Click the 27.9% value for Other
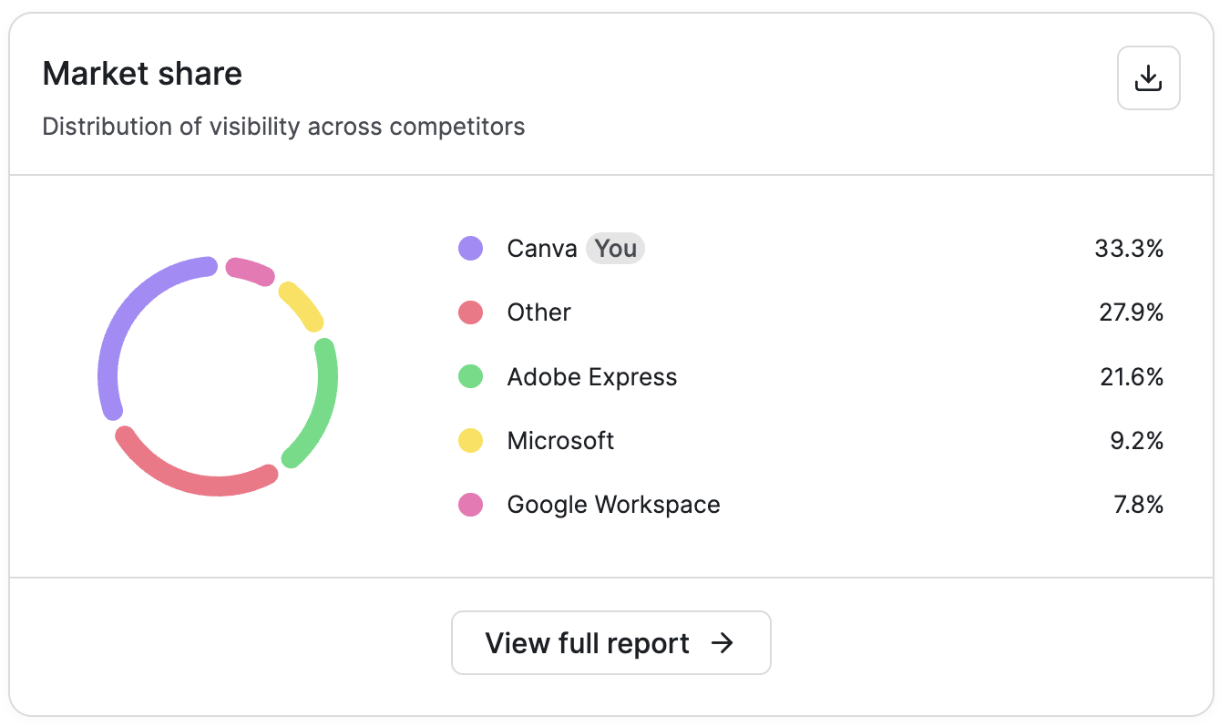1230x727 pixels. 1131,312
